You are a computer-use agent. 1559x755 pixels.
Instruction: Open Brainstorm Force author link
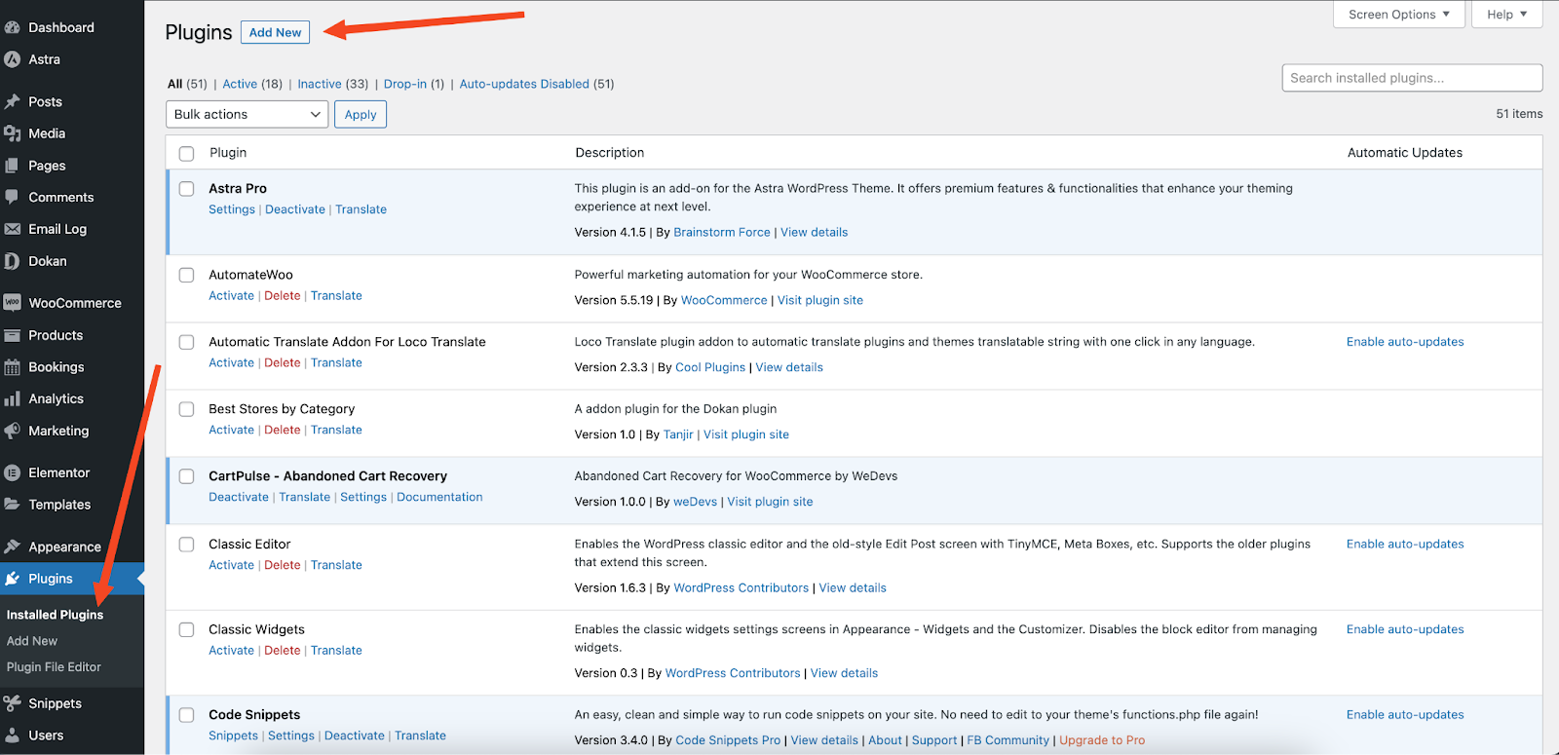(x=722, y=232)
